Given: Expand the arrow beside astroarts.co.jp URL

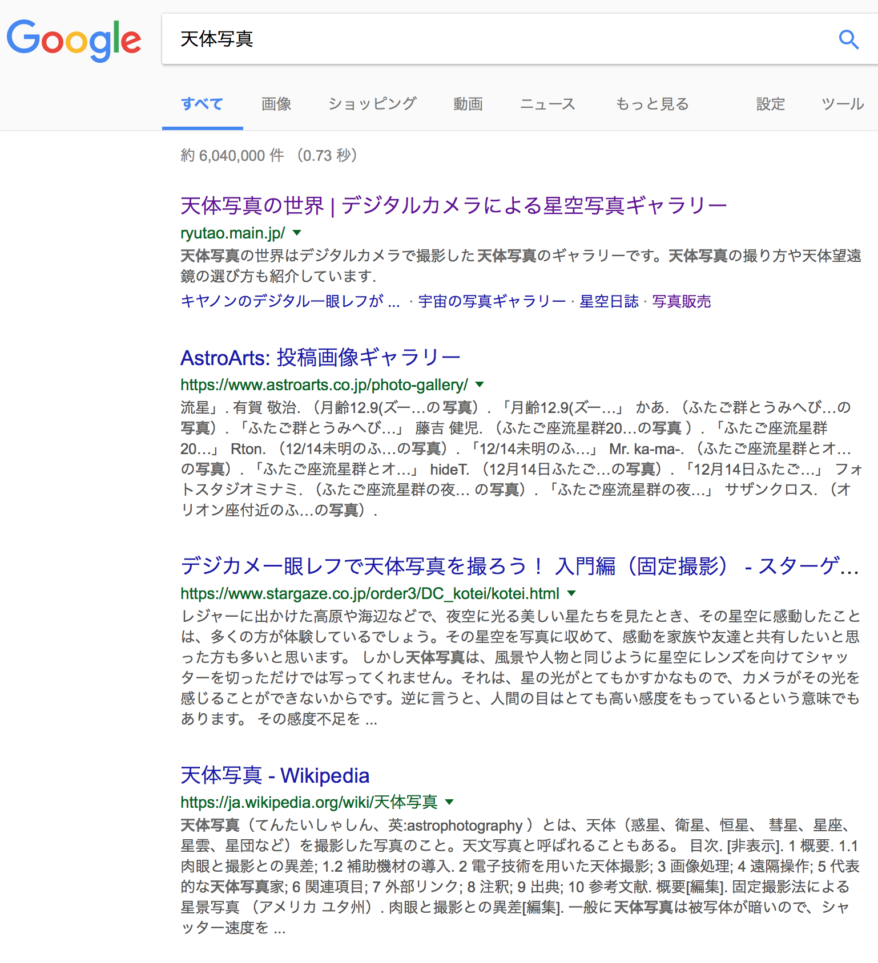Looking at the screenshot, I should (480, 385).
